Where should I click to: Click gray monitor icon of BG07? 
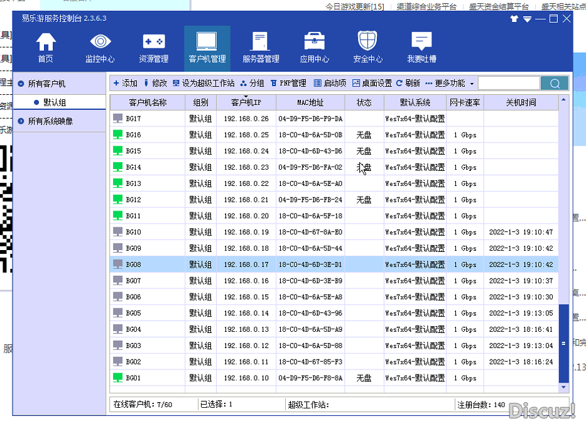click(117, 280)
